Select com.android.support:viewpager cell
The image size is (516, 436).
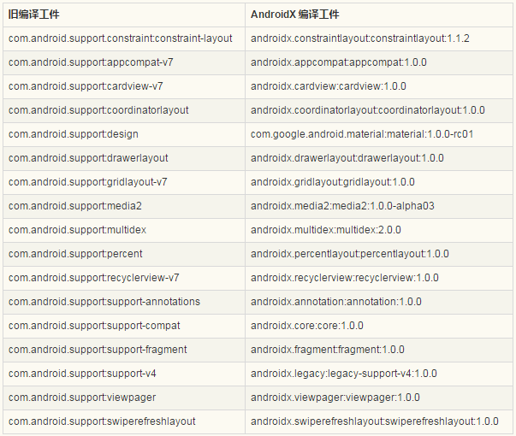click(124, 398)
